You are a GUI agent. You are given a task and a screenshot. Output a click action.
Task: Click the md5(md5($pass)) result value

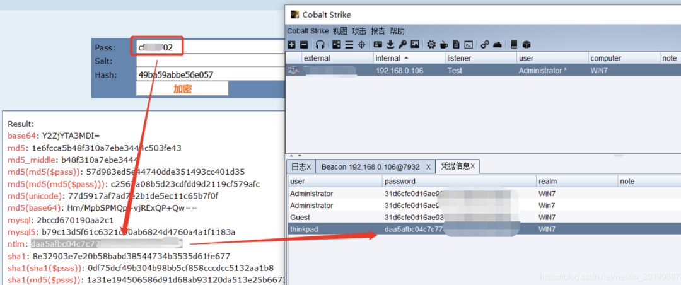pos(165,172)
